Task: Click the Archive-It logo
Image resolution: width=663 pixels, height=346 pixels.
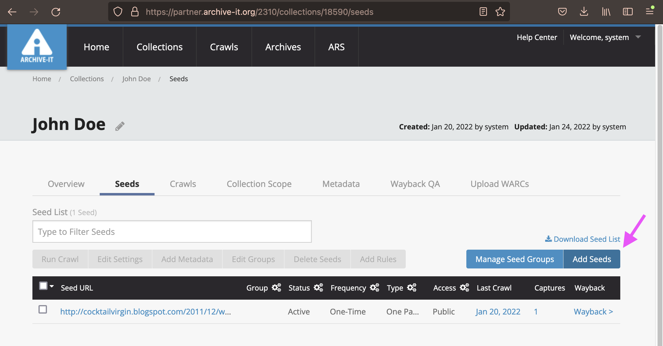Action: point(37,47)
